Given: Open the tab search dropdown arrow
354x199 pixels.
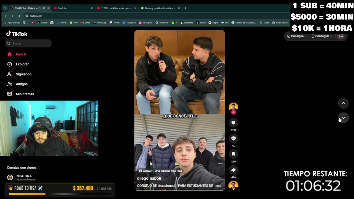Looking at the screenshot, I should pos(5,8).
